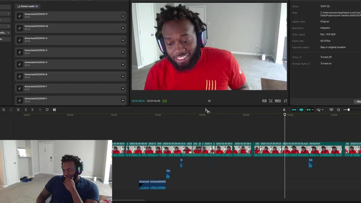This screenshot has height=203, width=361.
Task: Click the add-clip icon beside the marker tool
Action: [x=54, y=110]
